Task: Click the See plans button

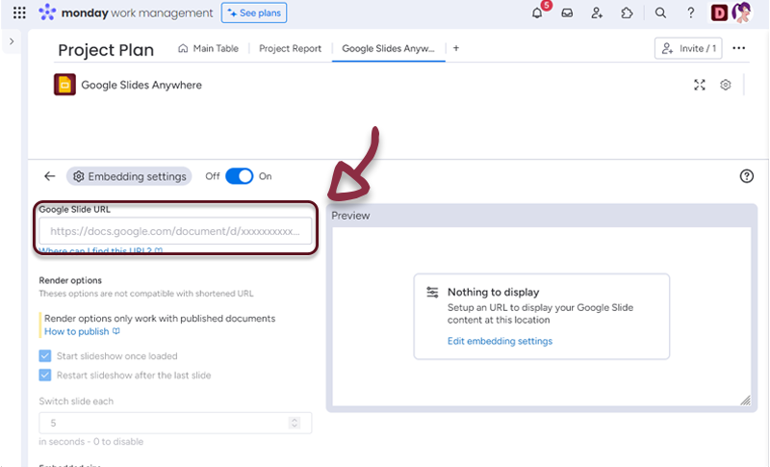Action: point(253,13)
